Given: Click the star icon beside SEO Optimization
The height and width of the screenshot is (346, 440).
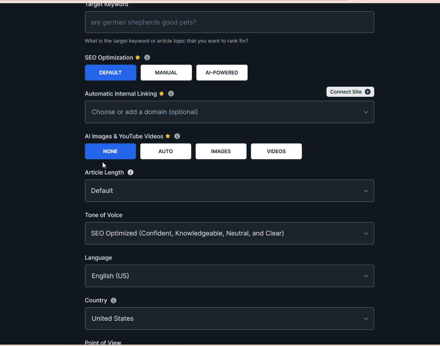Looking at the screenshot, I should (138, 57).
